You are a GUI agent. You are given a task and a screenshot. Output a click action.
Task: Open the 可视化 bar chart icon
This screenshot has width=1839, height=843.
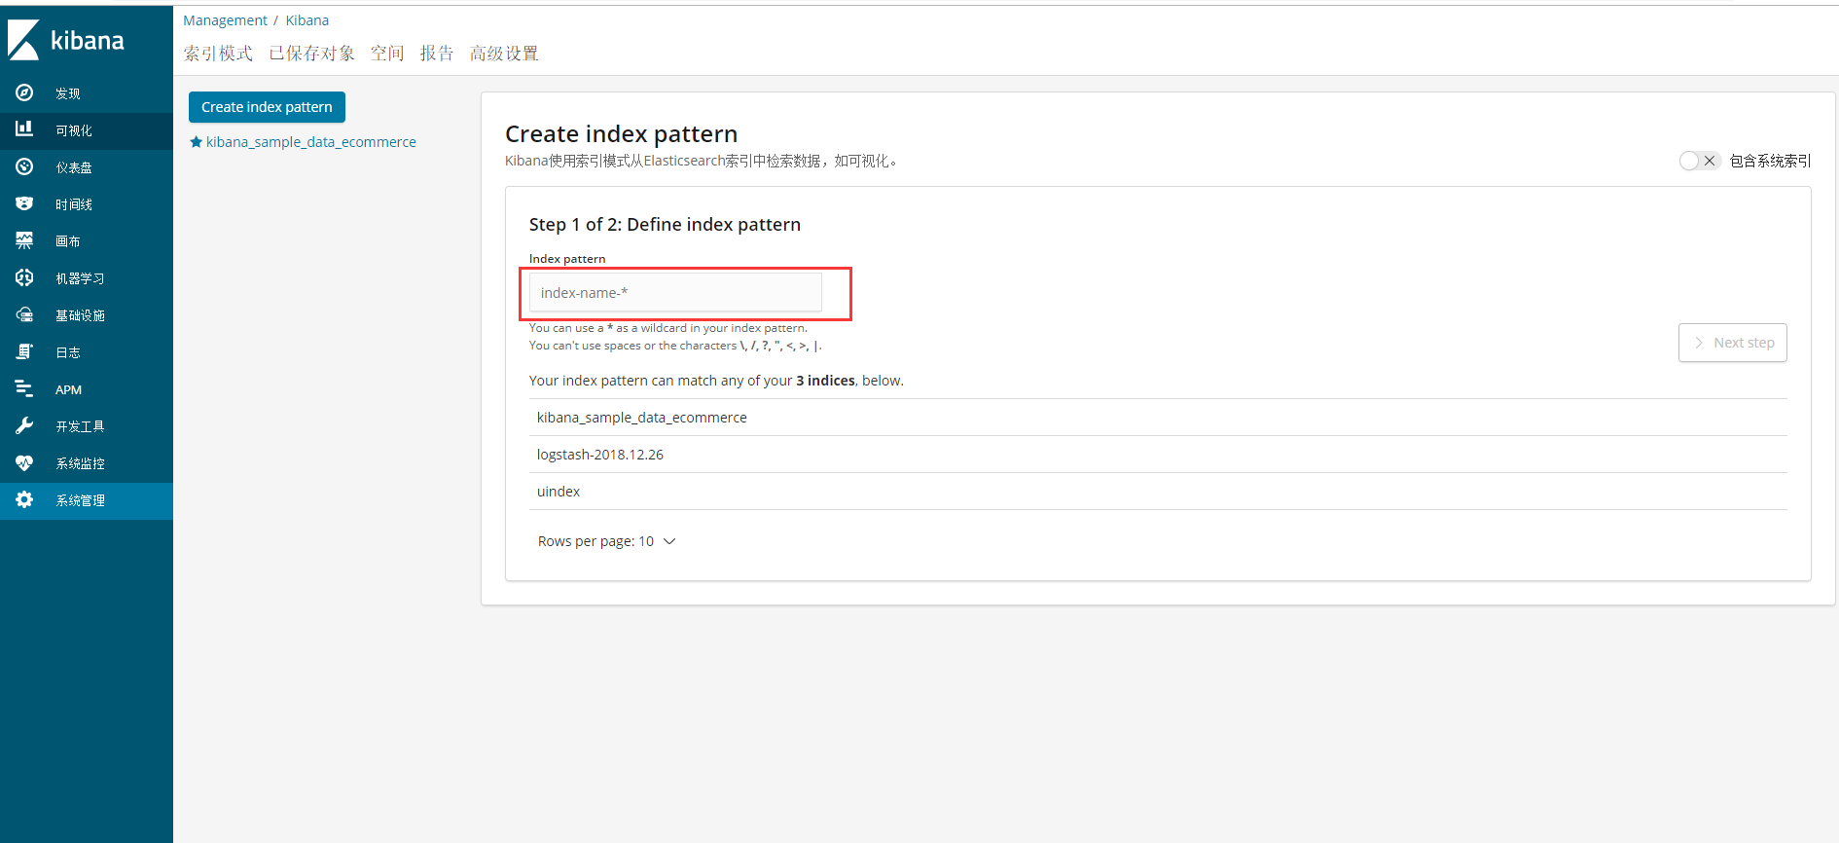pyautogui.click(x=24, y=129)
